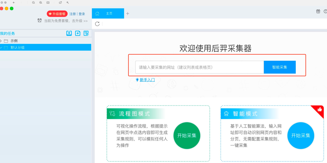Click the 注册 register link

point(73,14)
